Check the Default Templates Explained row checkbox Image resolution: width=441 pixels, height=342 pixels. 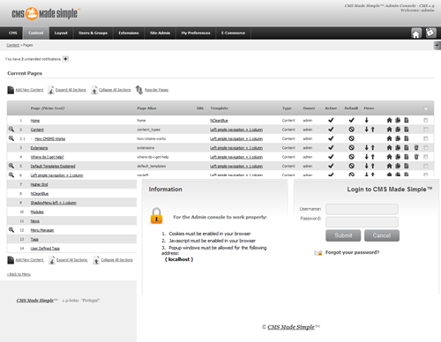pos(425,166)
